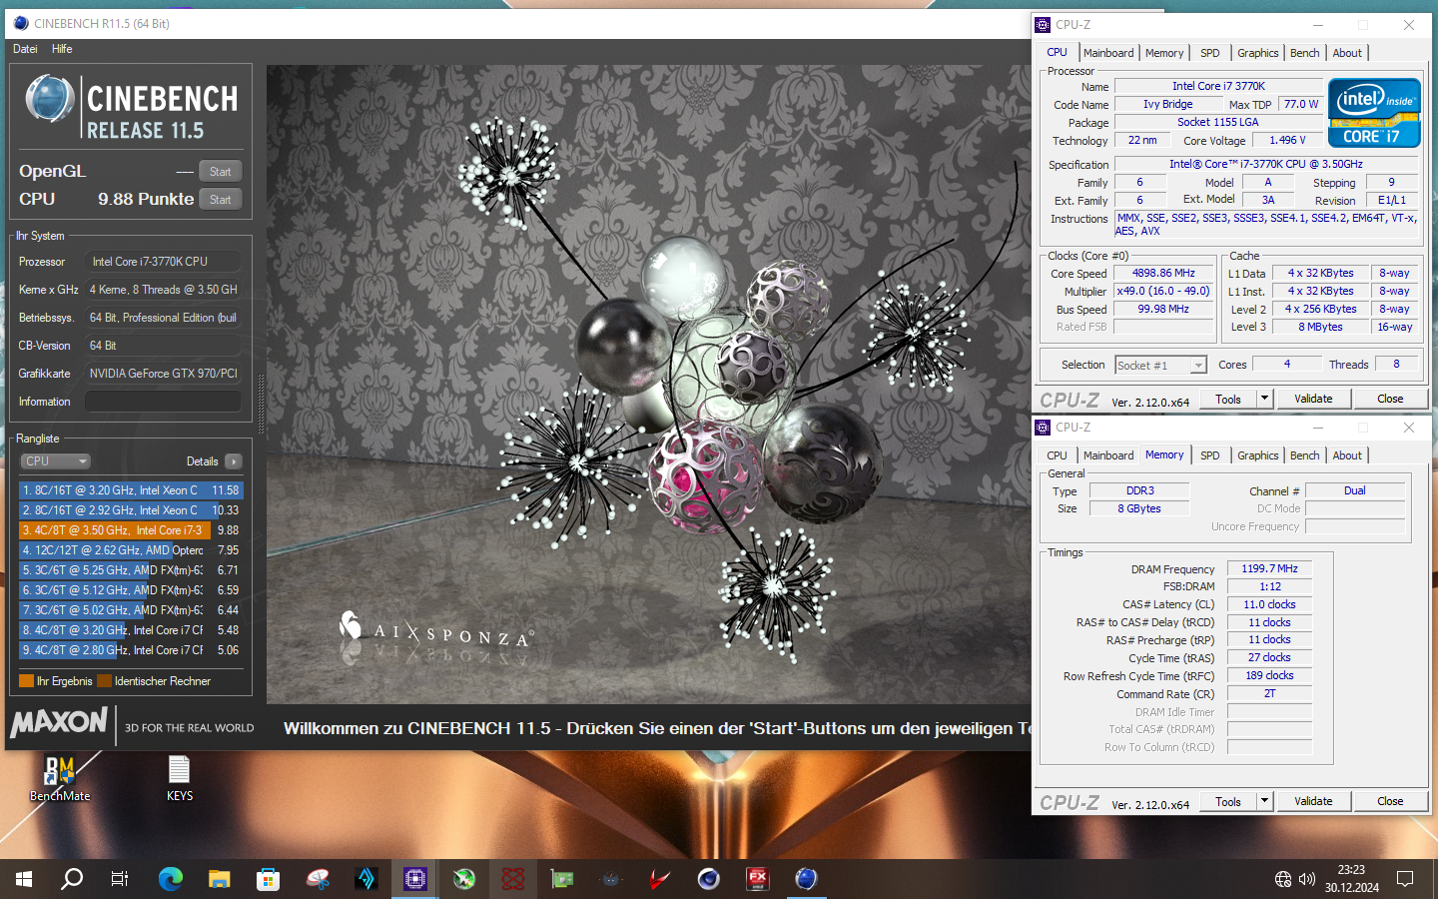This screenshot has width=1438, height=899.
Task: Select ranking row 9 Intel Core i7 5.06
Action: (131, 650)
